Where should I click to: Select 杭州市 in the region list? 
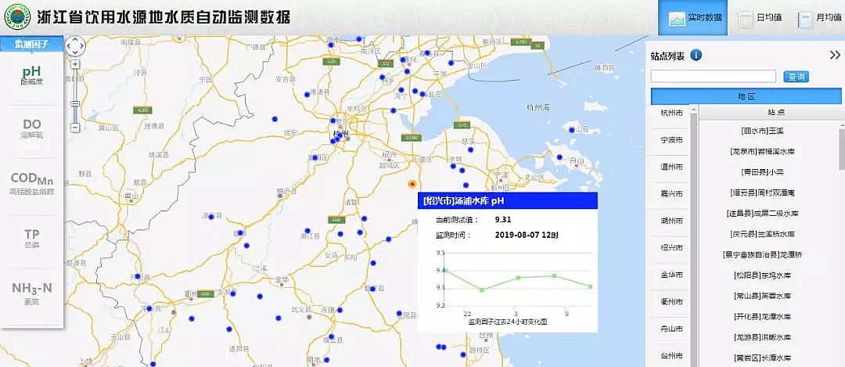pyautogui.click(x=671, y=113)
